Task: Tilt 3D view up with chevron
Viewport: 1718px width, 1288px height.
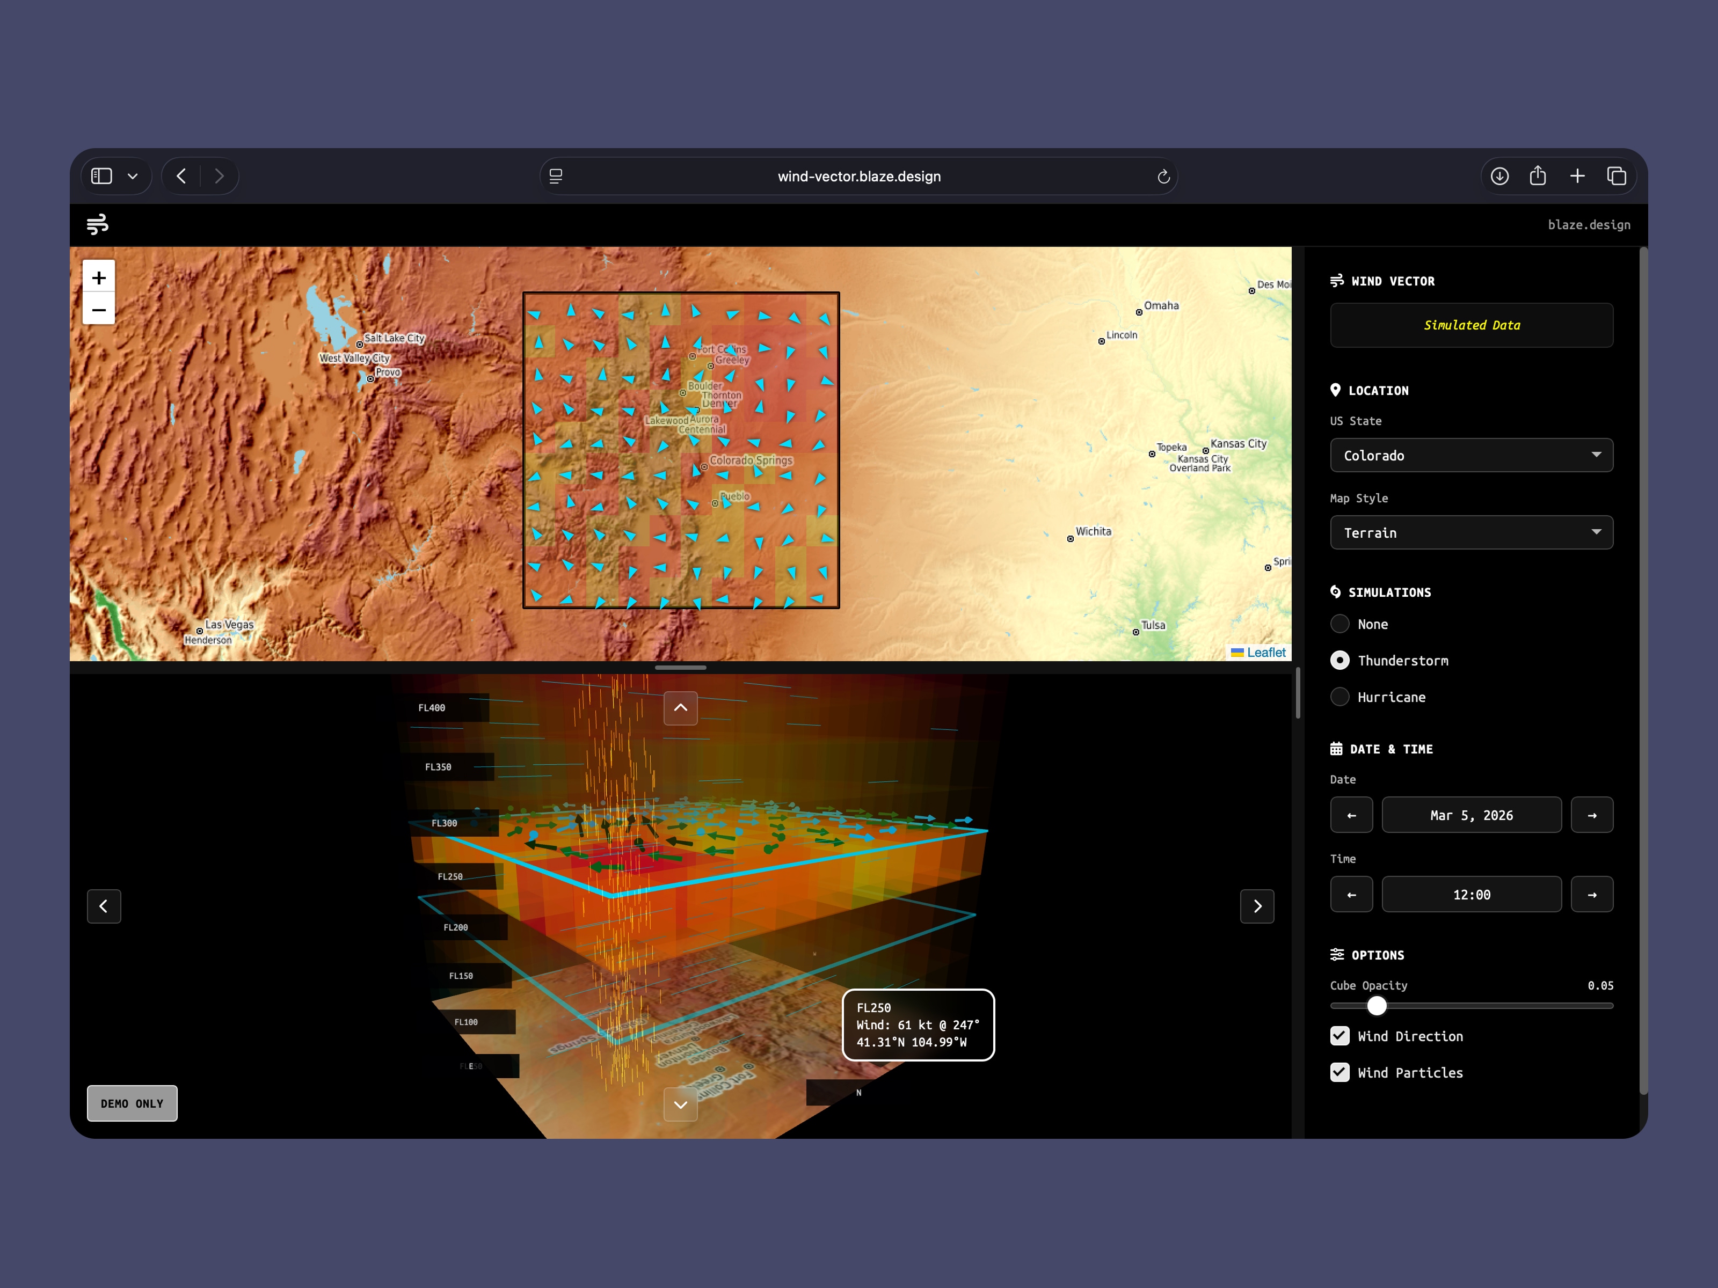Action: click(x=680, y=707)
